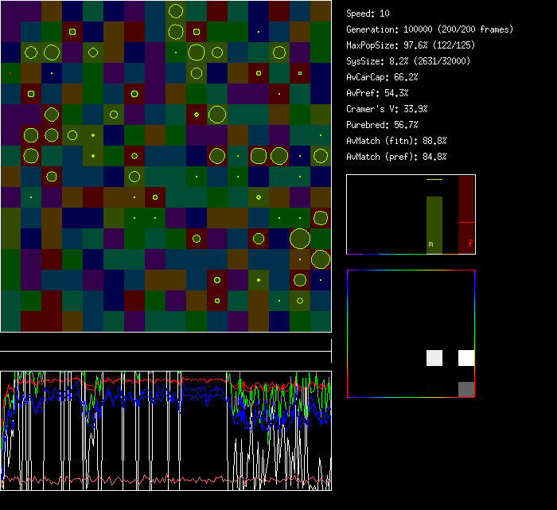Click the olive 'm' bar in histogram

pyautogui.click(x=434, y=224)
